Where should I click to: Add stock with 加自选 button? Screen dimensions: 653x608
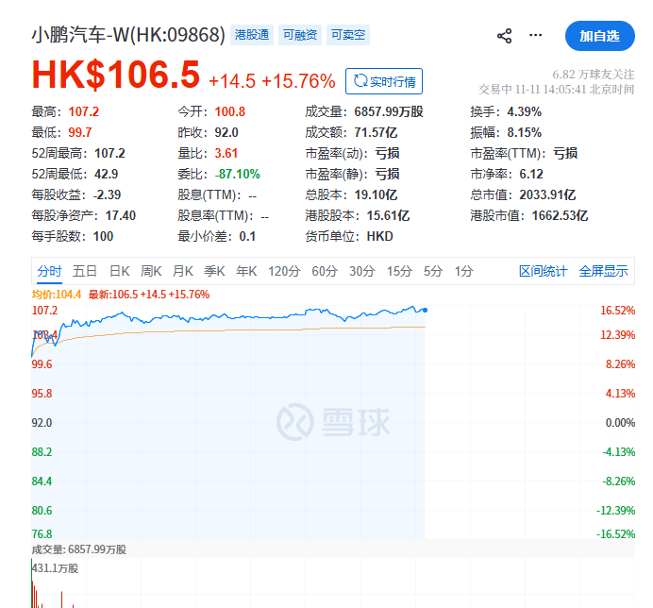(x=600, y=36)
